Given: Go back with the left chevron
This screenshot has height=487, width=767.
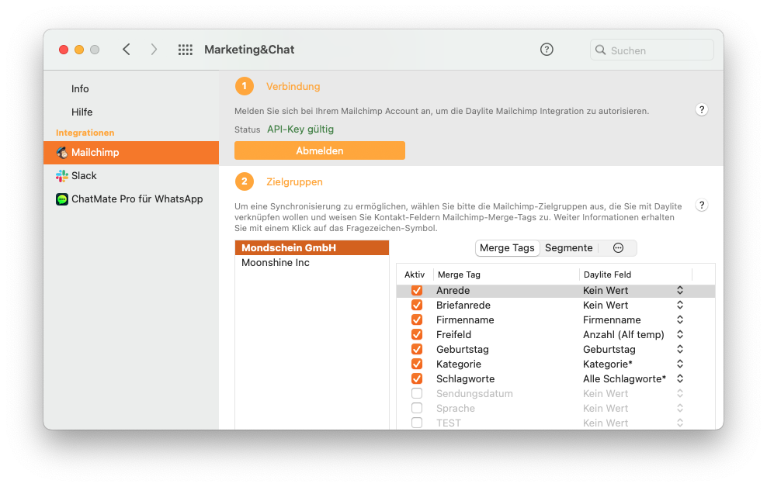Looking at the screenshot, I should pyautogui.click(x=127, y=50).
